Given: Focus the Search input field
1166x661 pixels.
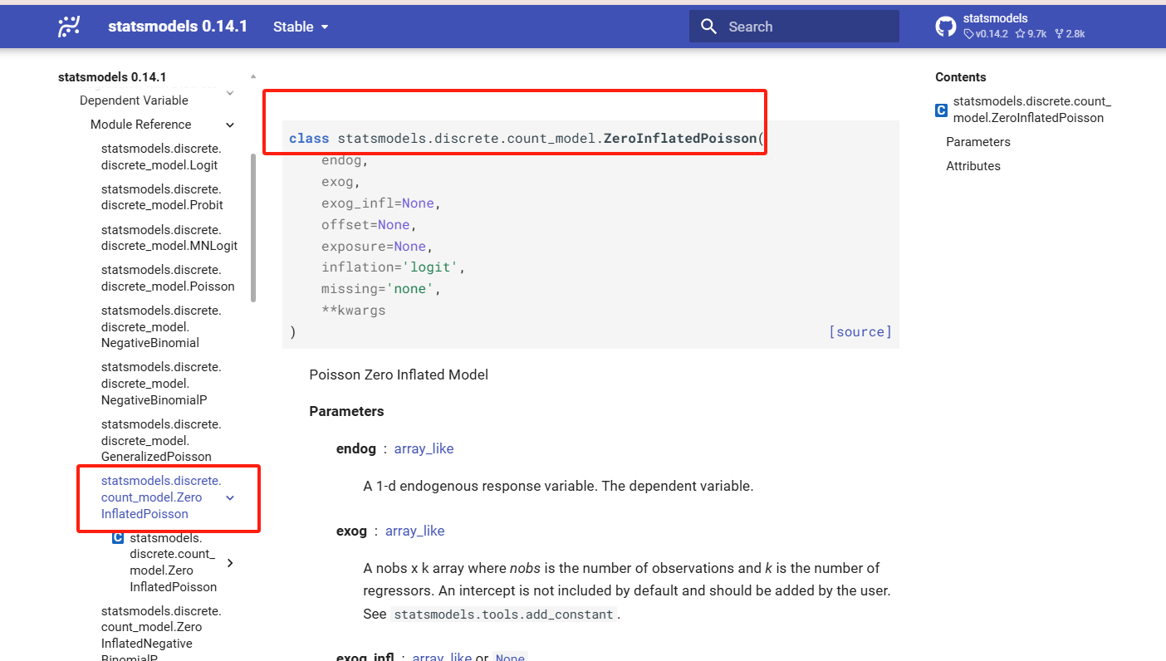Looking at the screenshot, I should tap(806, 27).
